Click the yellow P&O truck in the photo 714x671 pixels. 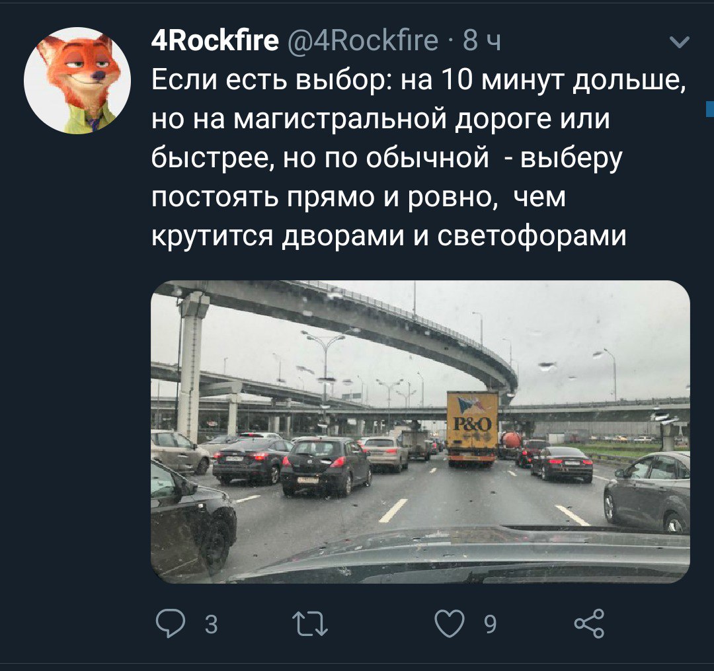pos(472,428)
